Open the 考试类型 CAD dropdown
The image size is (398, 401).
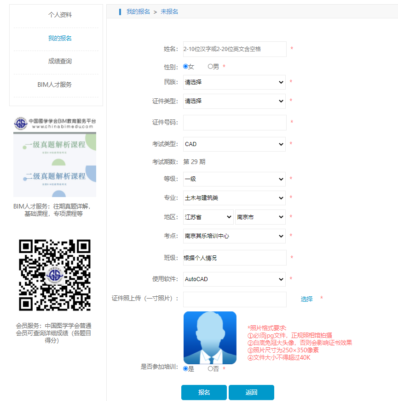click(234, 144)
